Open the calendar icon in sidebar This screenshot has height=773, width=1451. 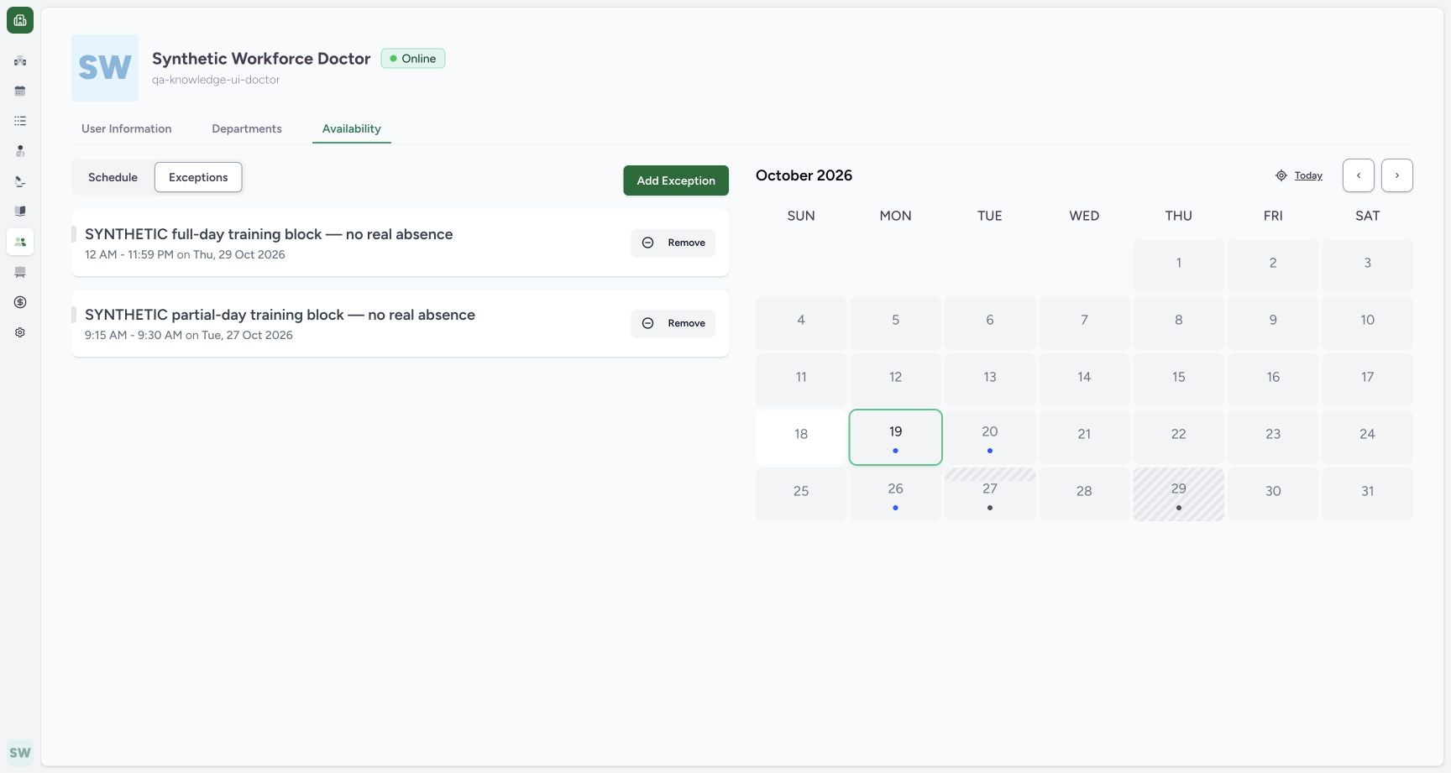point(20,91)
